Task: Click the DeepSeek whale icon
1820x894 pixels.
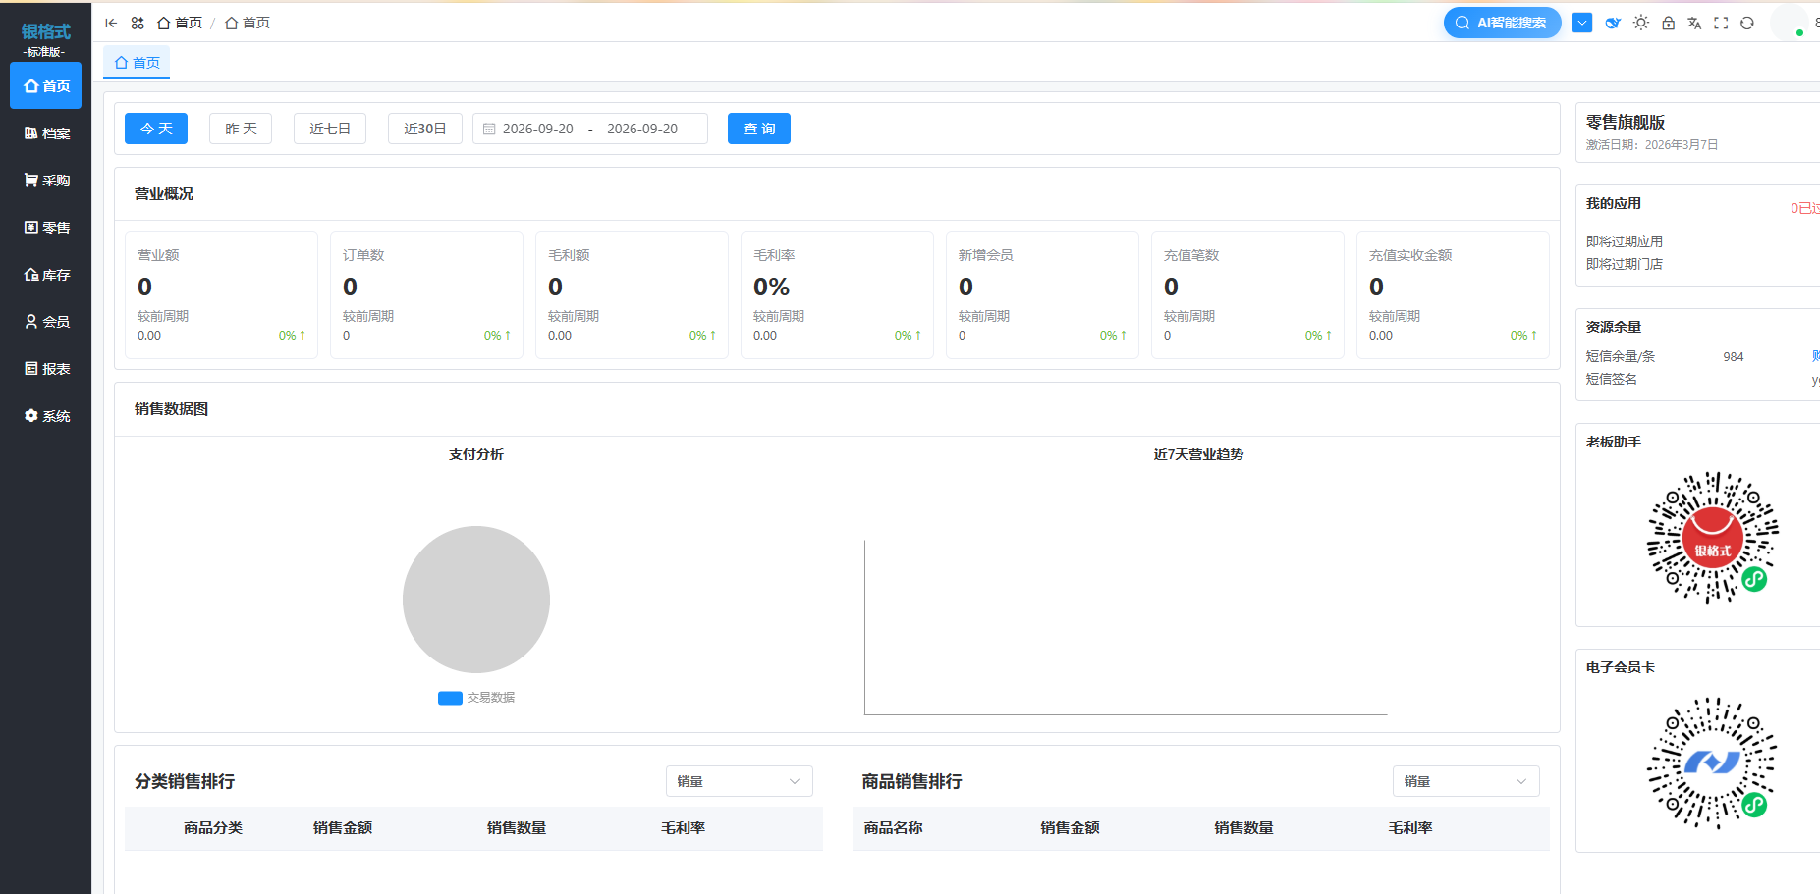Action: click(1613, 23)
